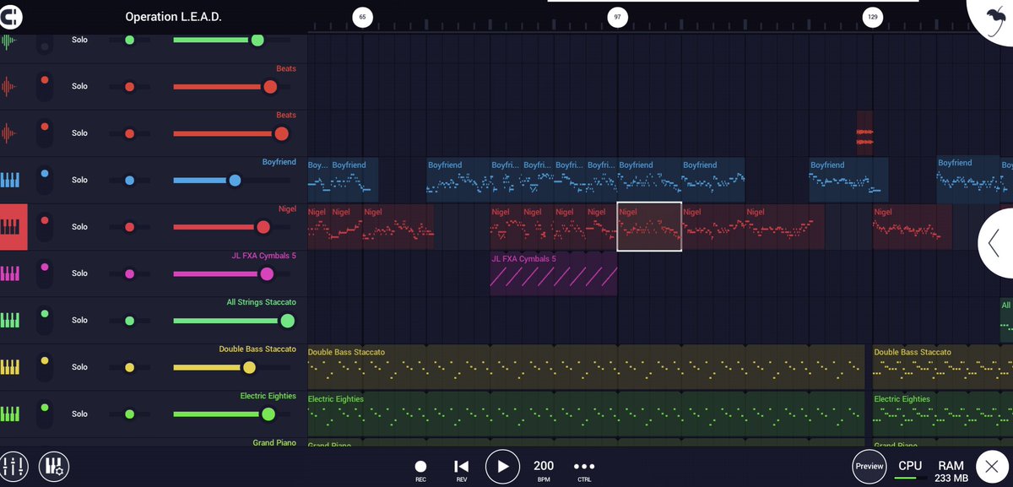Screen dimensions: 1013x487
Task: Click the green waveform icon on the top track
Action: tap(9, 41)
